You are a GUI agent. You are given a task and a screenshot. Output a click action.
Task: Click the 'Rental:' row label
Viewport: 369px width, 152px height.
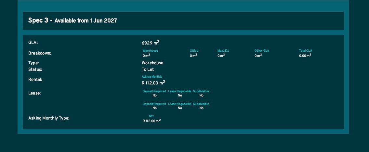[35, 80]
